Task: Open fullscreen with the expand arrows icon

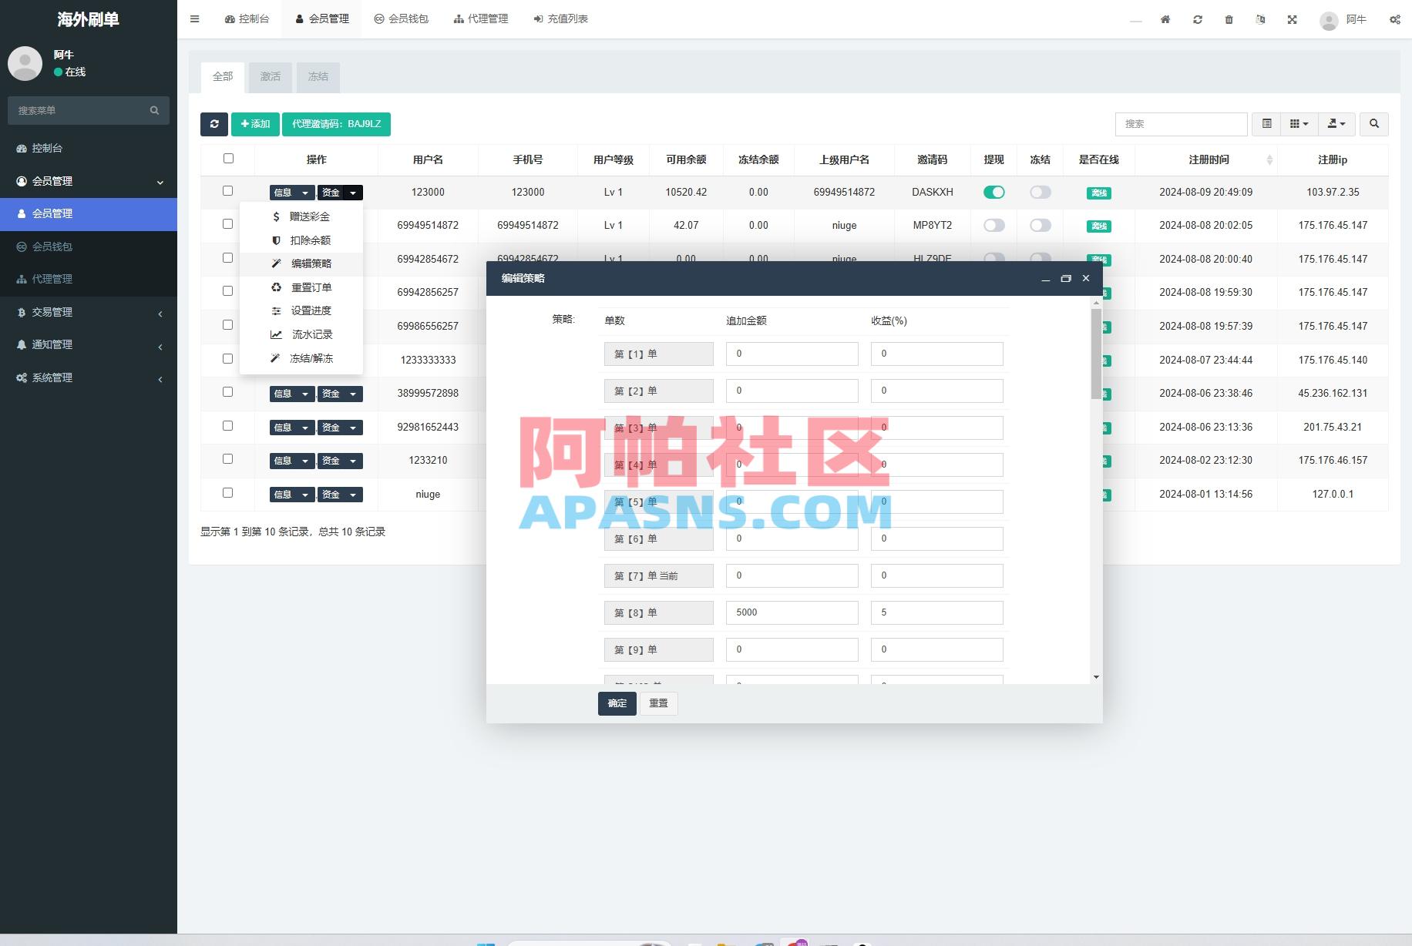Action: click(x=1292, y=19)
